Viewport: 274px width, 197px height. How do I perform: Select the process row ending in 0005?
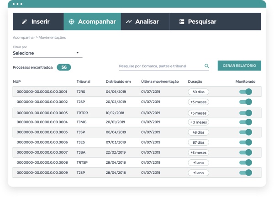[137, 132]
